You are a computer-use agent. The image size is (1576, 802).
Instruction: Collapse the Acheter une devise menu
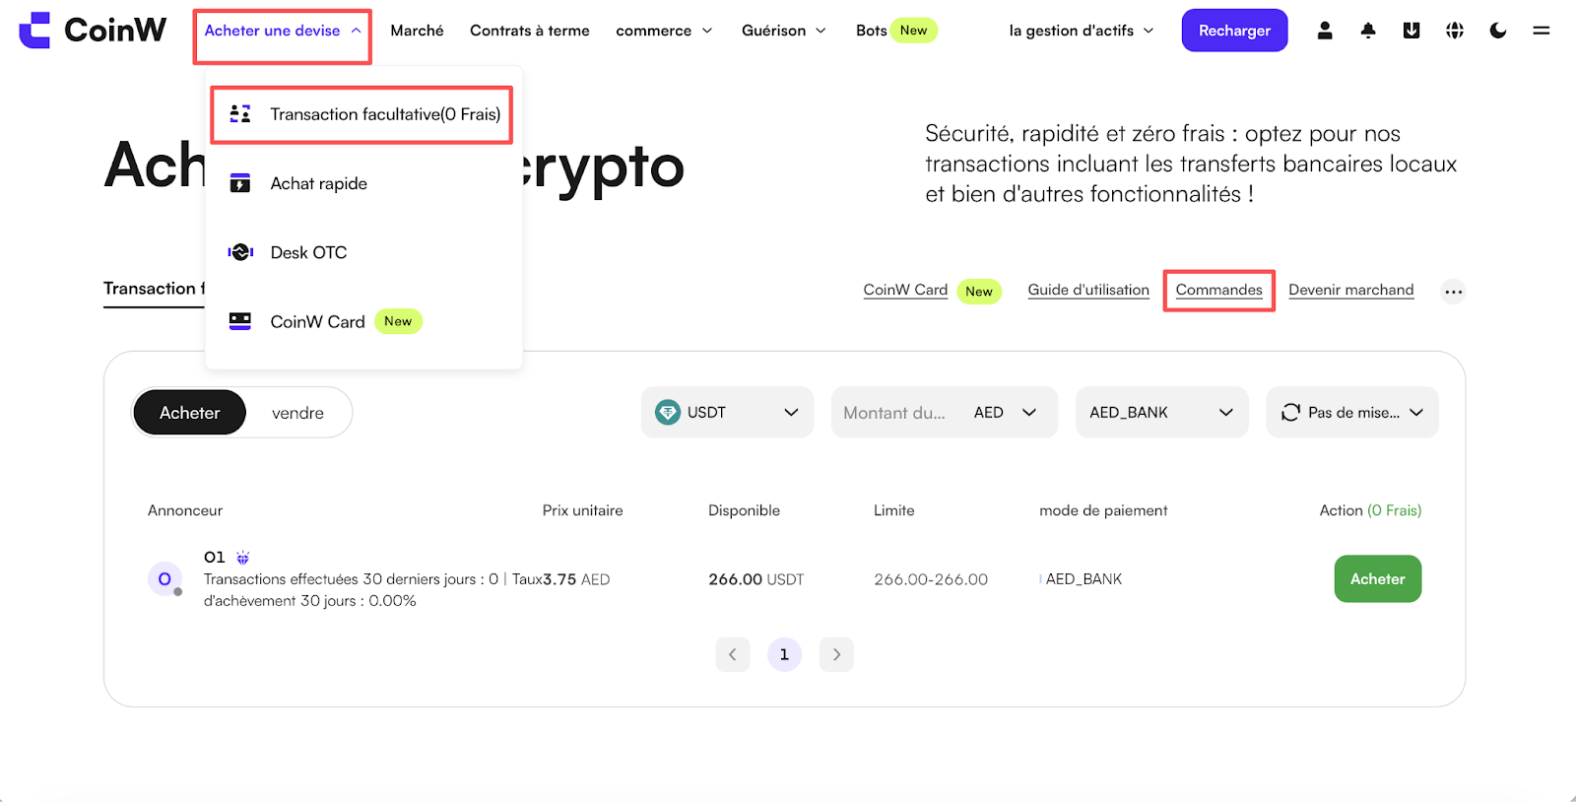282,31
